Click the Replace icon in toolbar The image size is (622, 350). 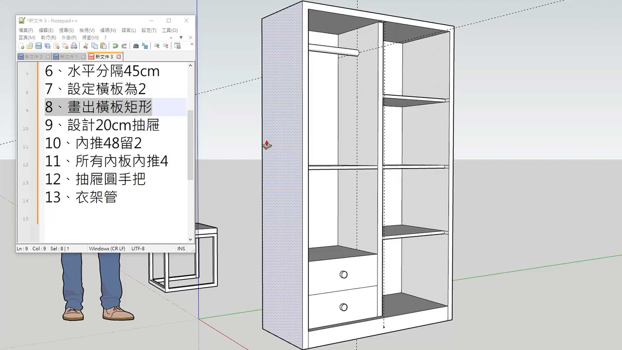click(x=145, y=46)
